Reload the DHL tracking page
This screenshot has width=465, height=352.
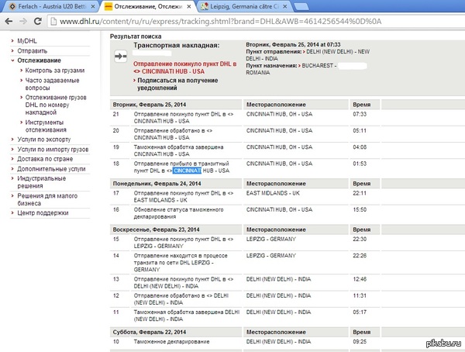[x=37, y=21]
